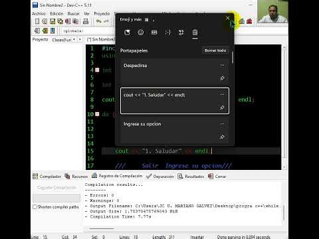Switch to the Depuración bottom tab

tap(160, 177)
